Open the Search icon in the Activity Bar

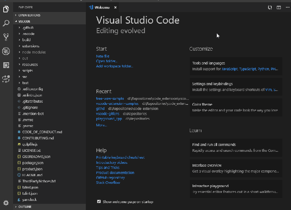pos(5,23)
